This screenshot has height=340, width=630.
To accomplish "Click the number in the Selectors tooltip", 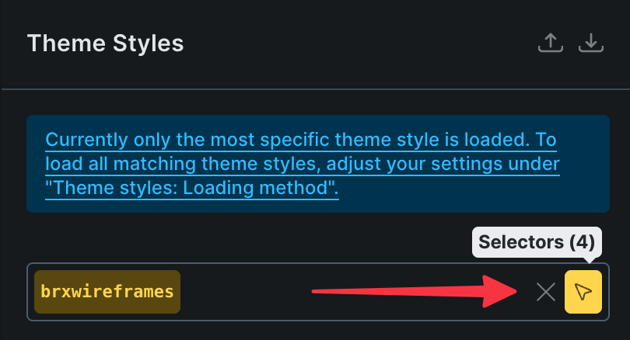I will click(581, 242).
